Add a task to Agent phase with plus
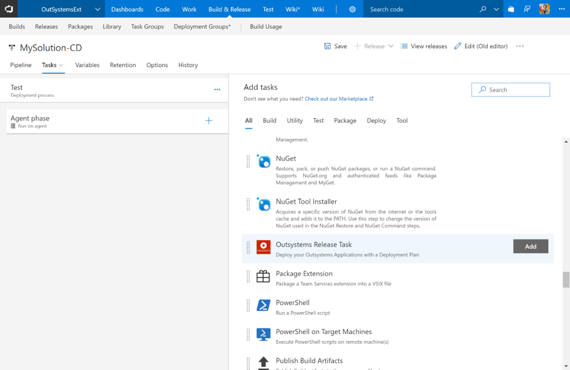This screenshot has width=570, height=370. (208, 121)
